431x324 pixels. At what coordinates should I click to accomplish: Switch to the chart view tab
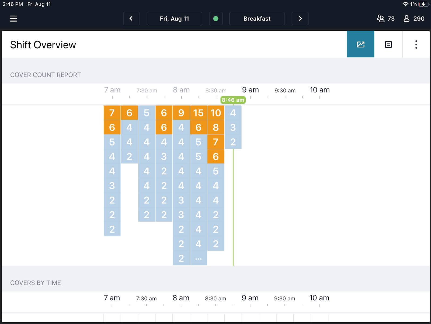360,44
